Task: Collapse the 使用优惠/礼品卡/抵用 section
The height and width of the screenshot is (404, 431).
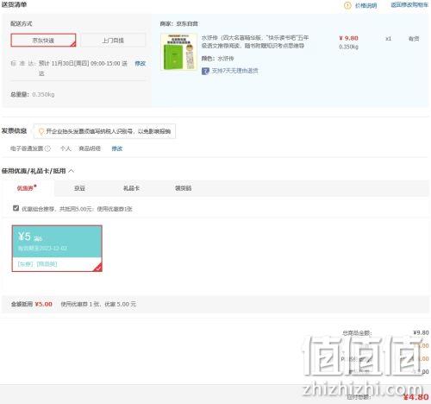Action: [x=72, y=171]
